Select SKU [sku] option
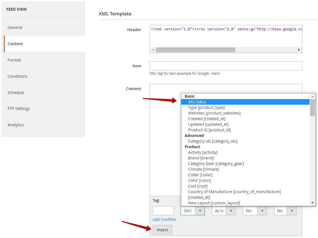 (x=245, y=102)
